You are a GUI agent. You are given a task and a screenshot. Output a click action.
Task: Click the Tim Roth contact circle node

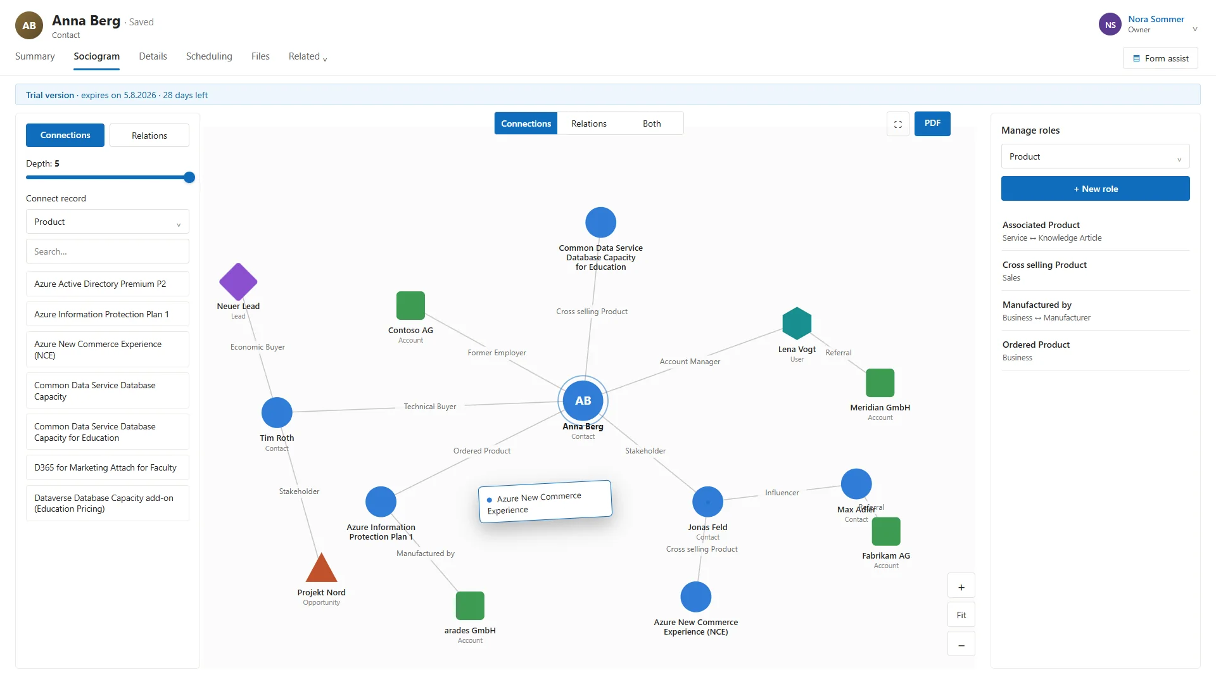277,413
